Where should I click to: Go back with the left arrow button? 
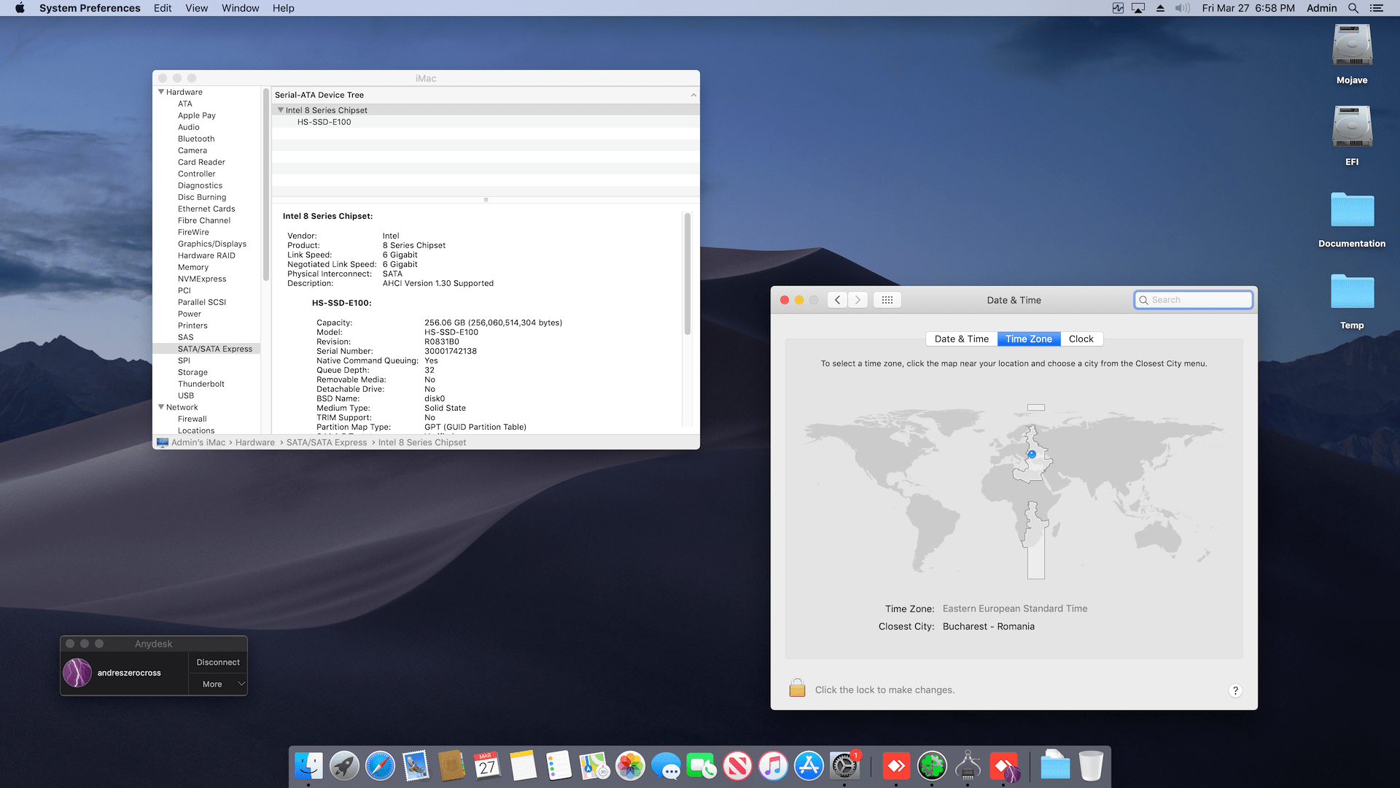coord(837,300)
